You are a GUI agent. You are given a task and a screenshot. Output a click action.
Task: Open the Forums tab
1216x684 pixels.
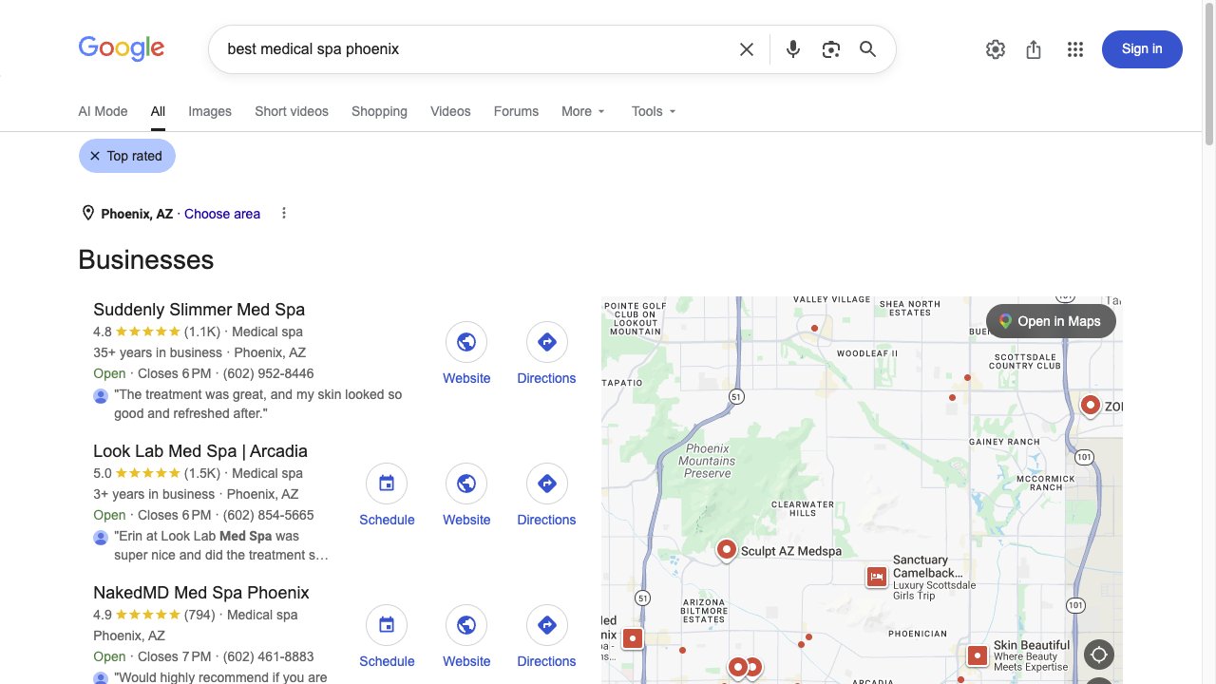pyautogui.click(x=516, y=111)
